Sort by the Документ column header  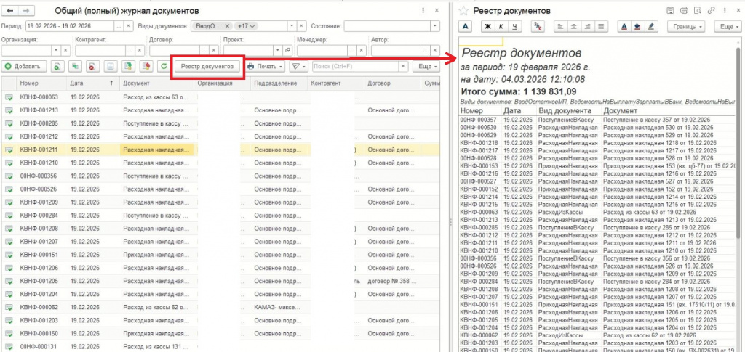tap(157, 83)
